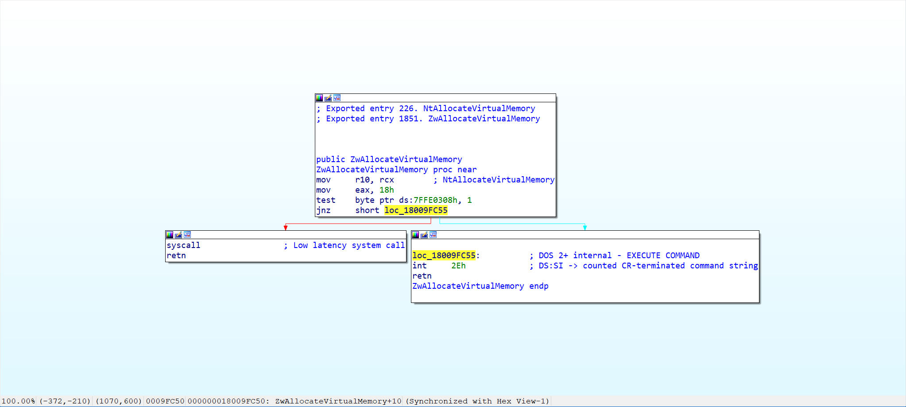
Task: Click the node color icon on the ZwAllocateVirtualMemory block
Action: pyautogui.click(x=319, y=98)
